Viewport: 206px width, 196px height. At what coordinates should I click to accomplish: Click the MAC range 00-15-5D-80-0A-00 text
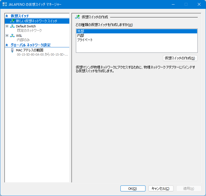tap(43, 54)
